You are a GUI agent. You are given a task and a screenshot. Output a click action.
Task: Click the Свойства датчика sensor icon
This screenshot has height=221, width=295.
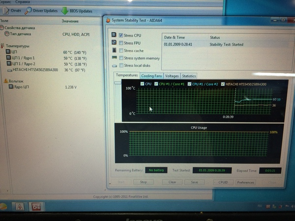(3, 28)
